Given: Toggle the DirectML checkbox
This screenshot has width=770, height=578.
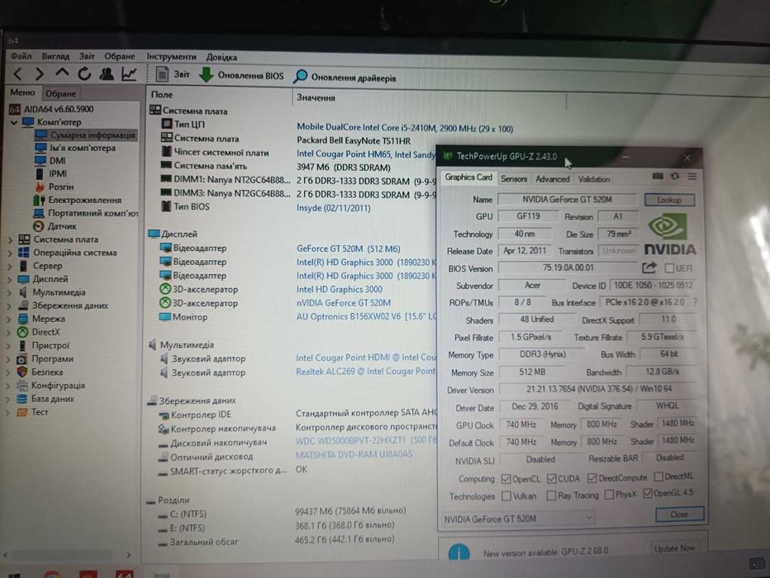Looking at the screenshot, I should [659, 476].
